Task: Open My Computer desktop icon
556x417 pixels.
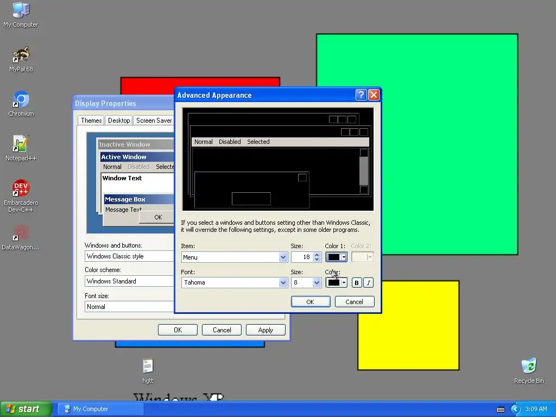Action: 21,15
